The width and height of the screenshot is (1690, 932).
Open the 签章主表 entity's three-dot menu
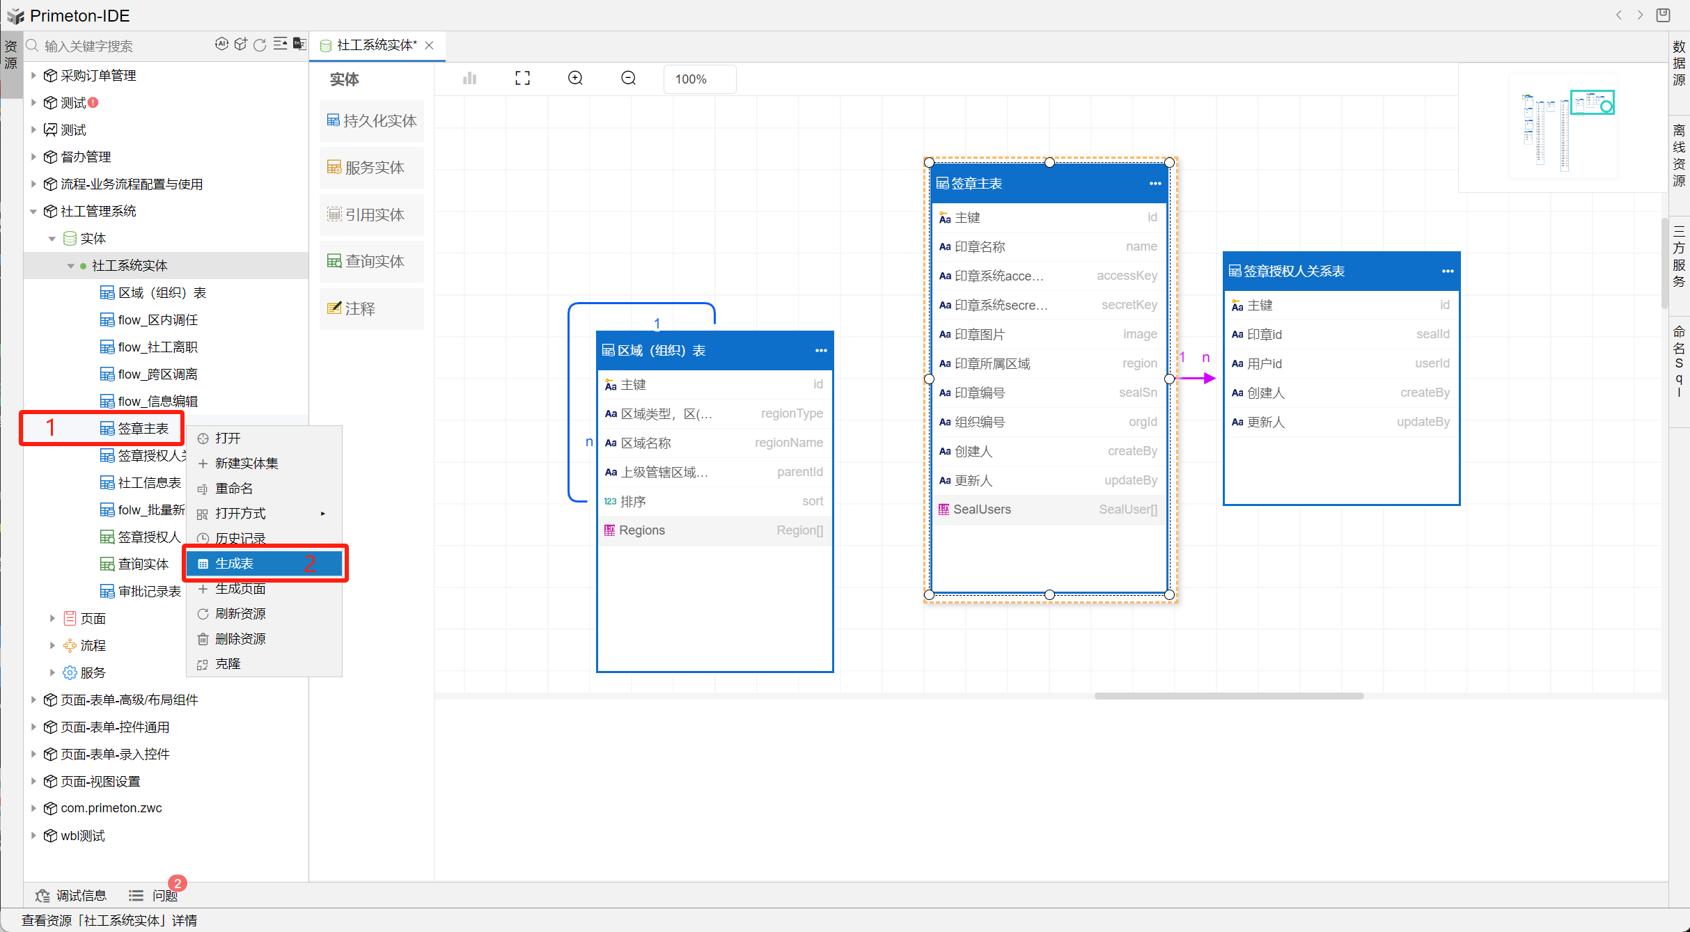click(x=1155, y=184)
